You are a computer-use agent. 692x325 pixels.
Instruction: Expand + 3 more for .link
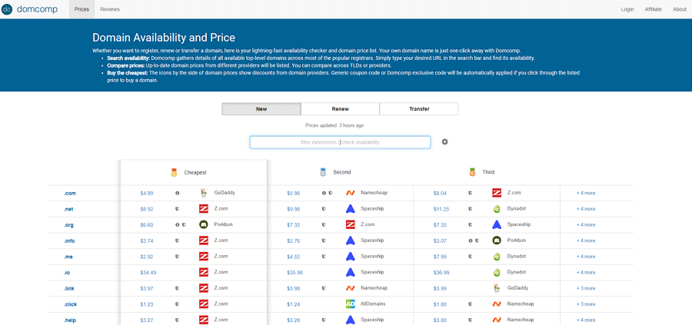(x=586, y=288)
